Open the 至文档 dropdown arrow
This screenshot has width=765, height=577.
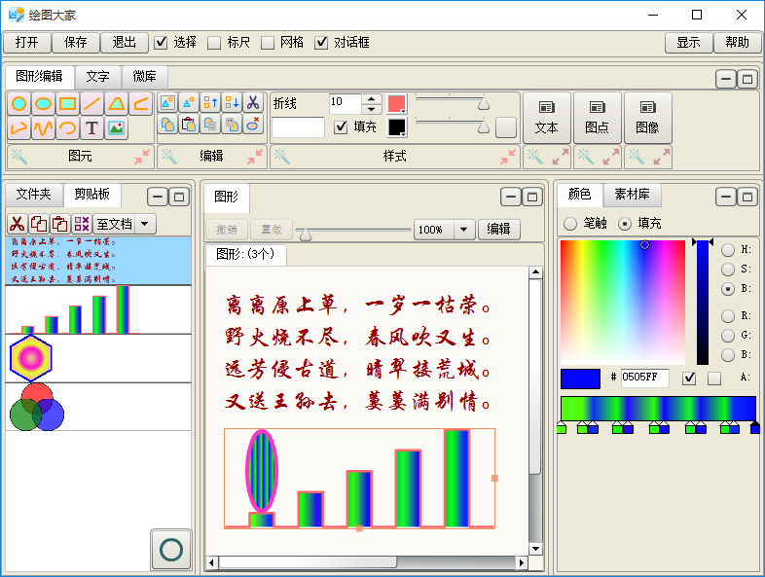coord(145,225)
